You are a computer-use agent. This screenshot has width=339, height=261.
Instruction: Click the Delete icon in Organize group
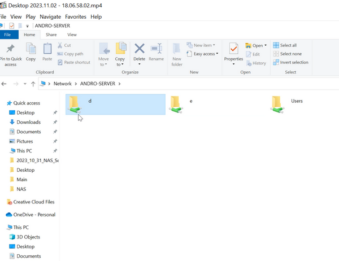click(x=139, y=50)
